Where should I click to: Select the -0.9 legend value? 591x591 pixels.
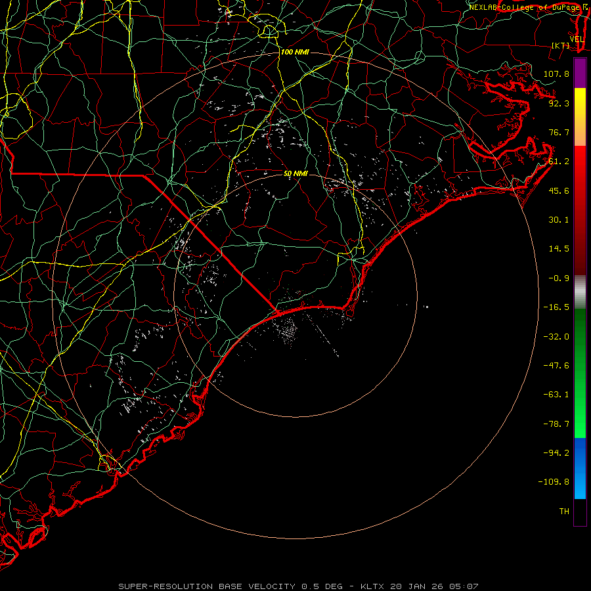(559, 278)
